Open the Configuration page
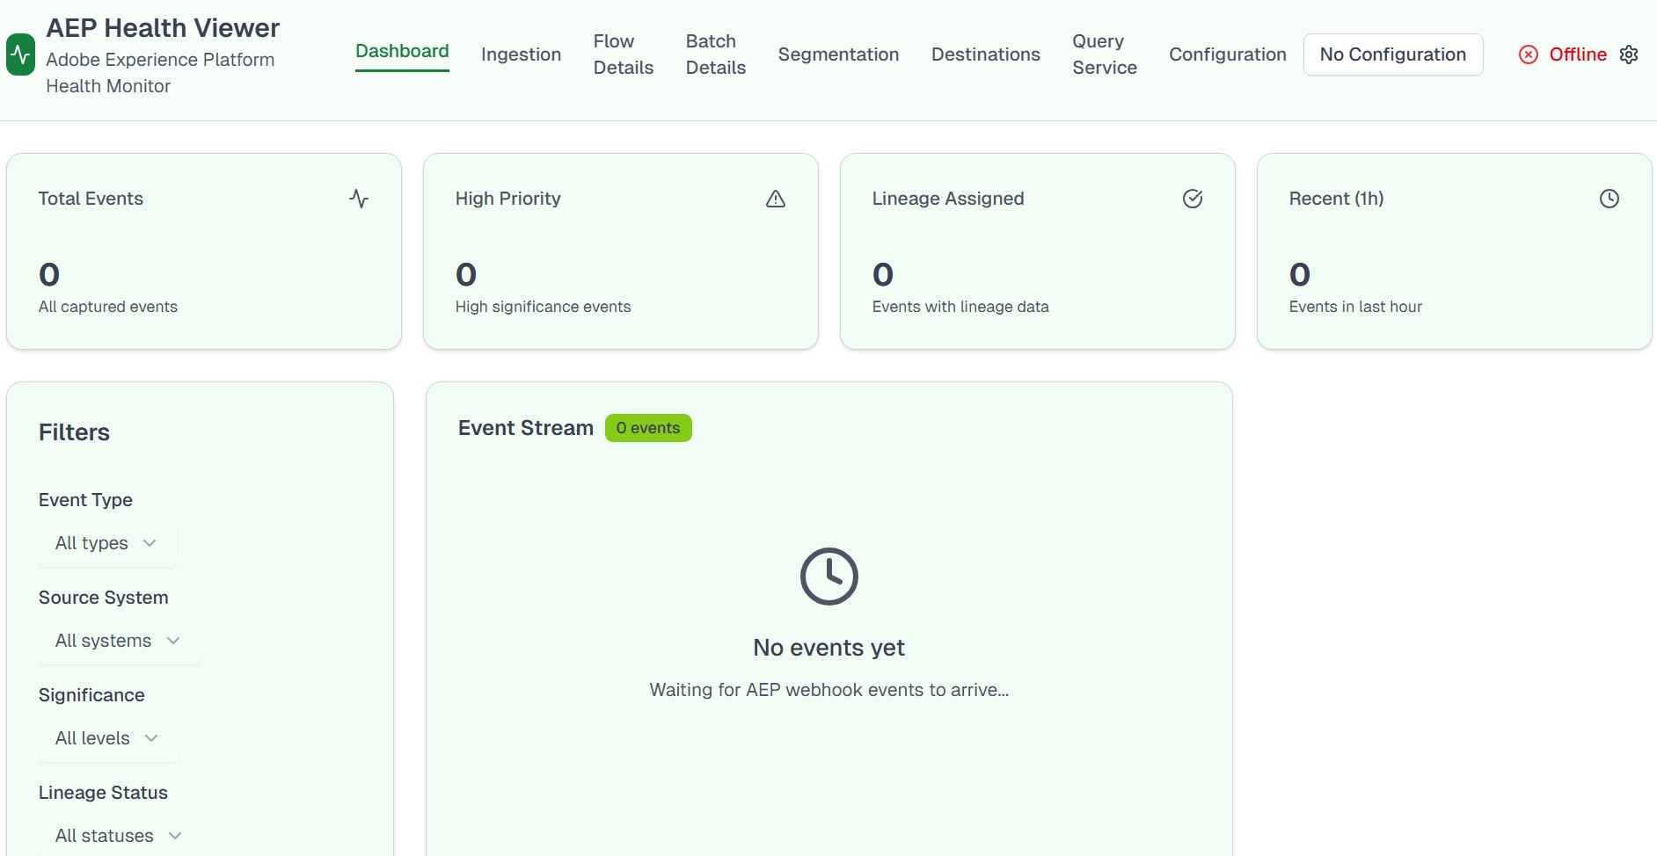This screenshot has width=1657, height=856. click(1227, 54)
